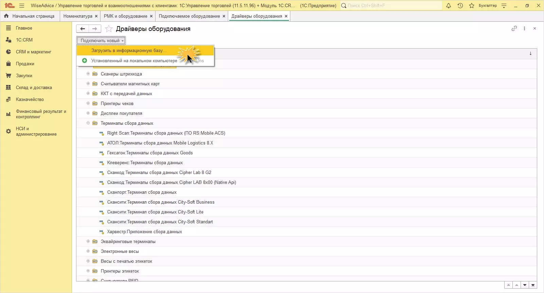Select Сканкод Cipher LAB 8x00 Native Api
This screenshot has width=544, height=293.
point(306,182)
